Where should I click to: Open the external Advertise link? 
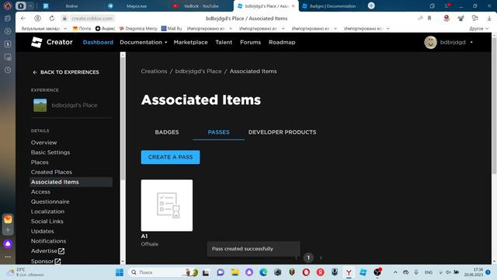tap(47, 250)
